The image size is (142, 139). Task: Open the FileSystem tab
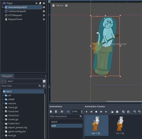7,76
